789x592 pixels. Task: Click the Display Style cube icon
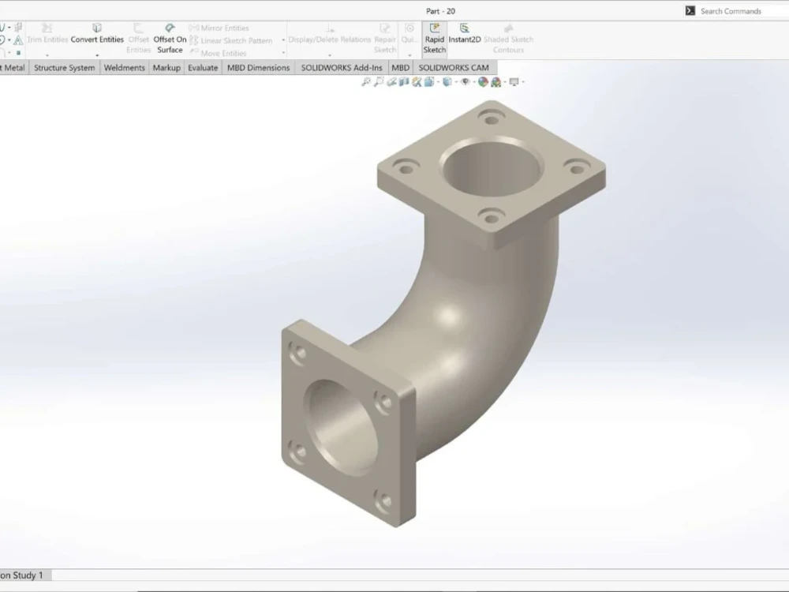tap(447, 81)
